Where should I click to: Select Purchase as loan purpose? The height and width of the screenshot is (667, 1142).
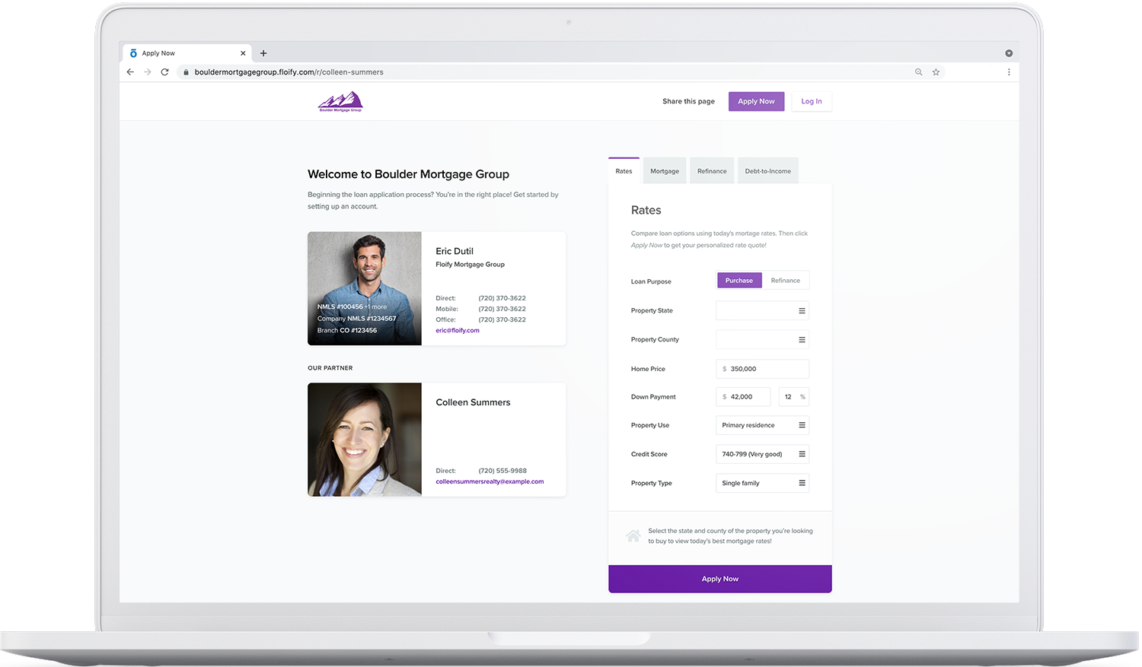coord(738,281)
